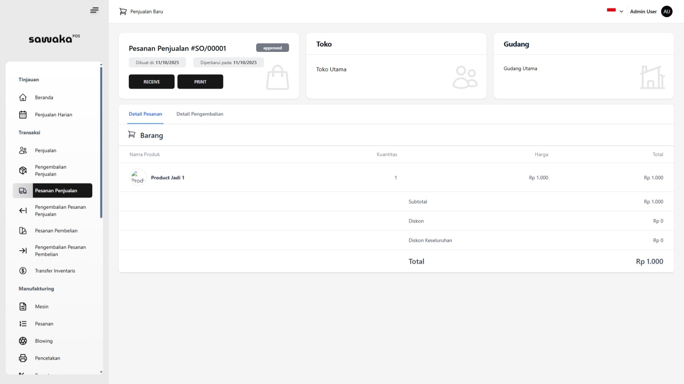The width and height of the screenshot is (684, 384).
Task: Select the Detail Pesanan tab
Action: coord(145,114)
